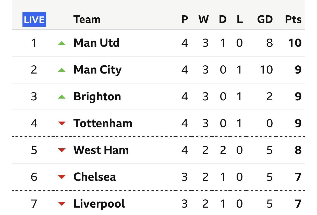Open Chelsea team link
Image resolution: width=317 pixels, height=215 pixels.
[x=95, y=177]
